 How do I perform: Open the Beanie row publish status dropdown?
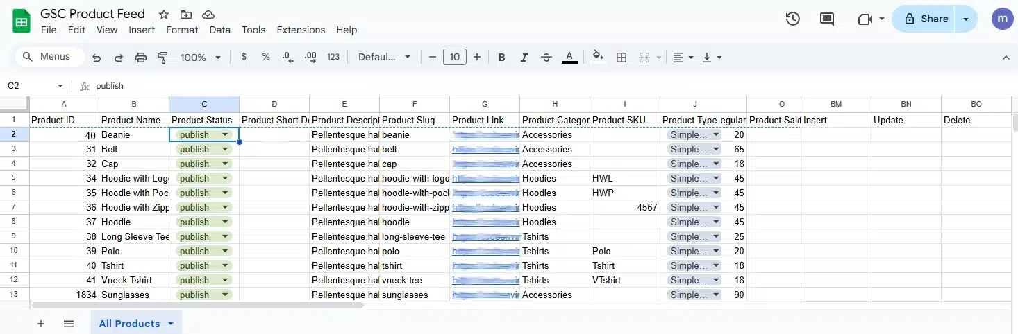point(225,134)
